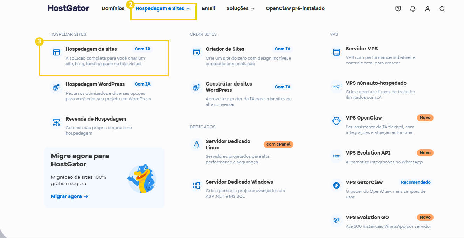Click the Com IA badge on Hospedagem WordPress
The height and width of the screenshot is (238, 464).
(x=143, y=84)
